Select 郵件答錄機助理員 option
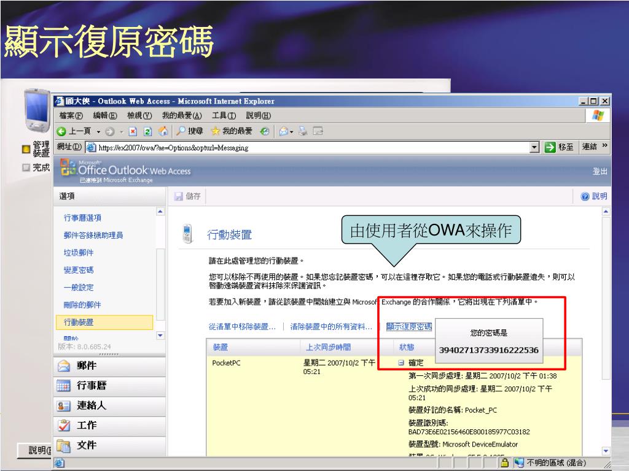The width and height of the screenshot is (629, 471). [x=93, y=235]
